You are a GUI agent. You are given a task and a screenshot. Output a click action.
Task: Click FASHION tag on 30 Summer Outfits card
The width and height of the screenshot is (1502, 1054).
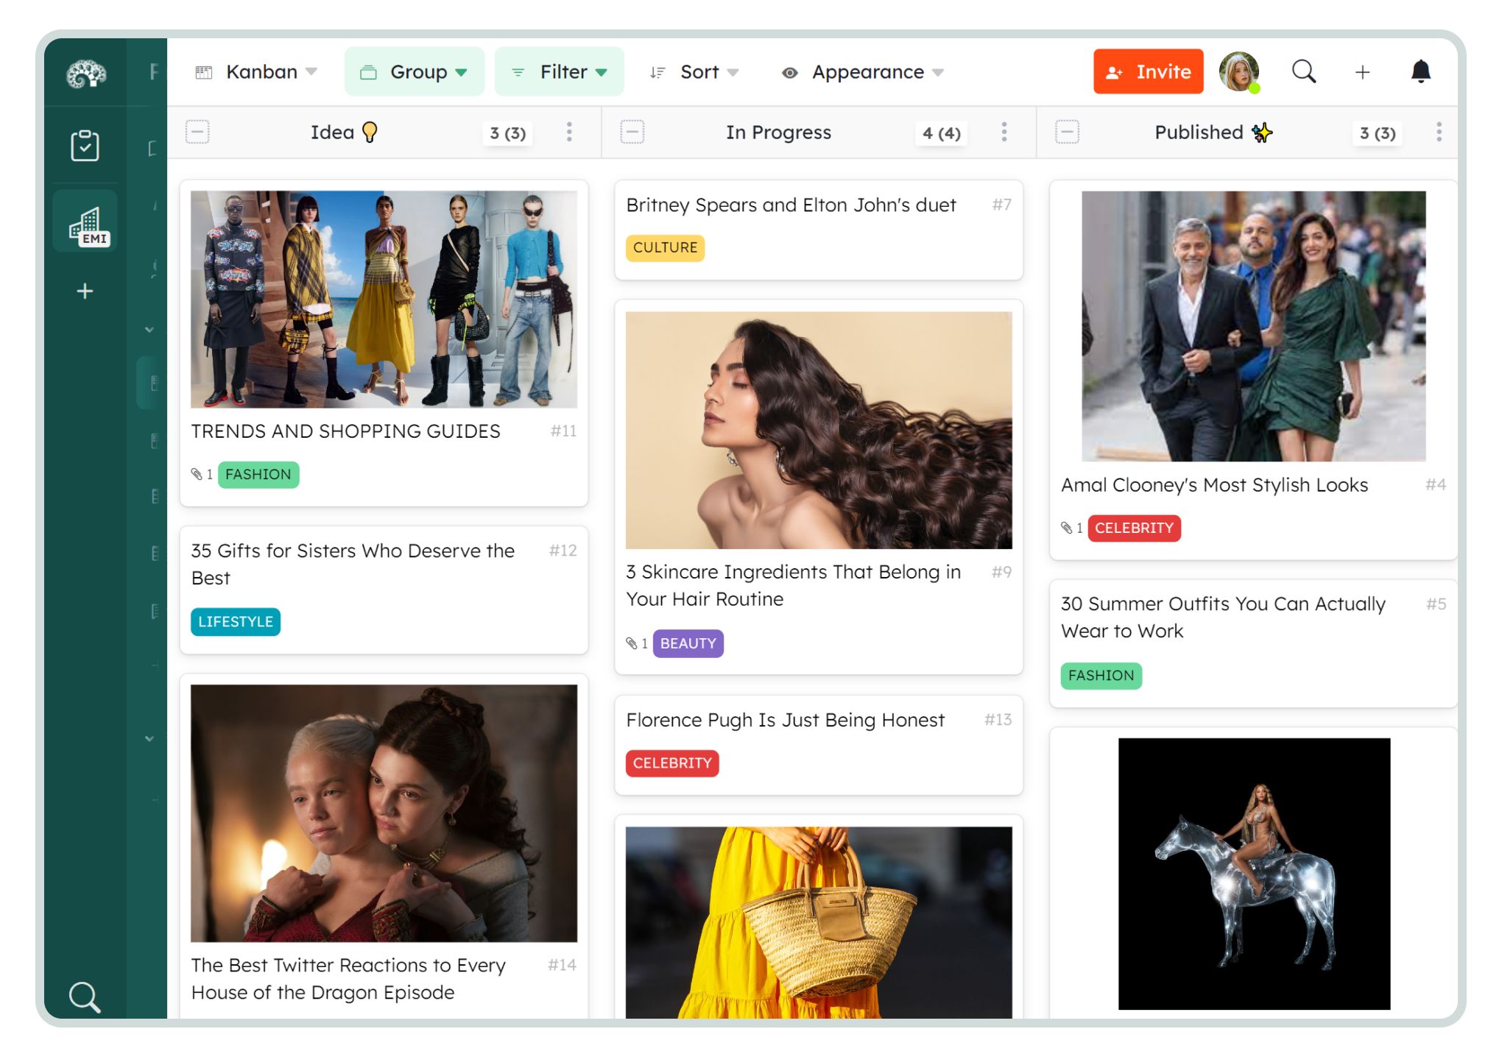tap(1101, 676)
